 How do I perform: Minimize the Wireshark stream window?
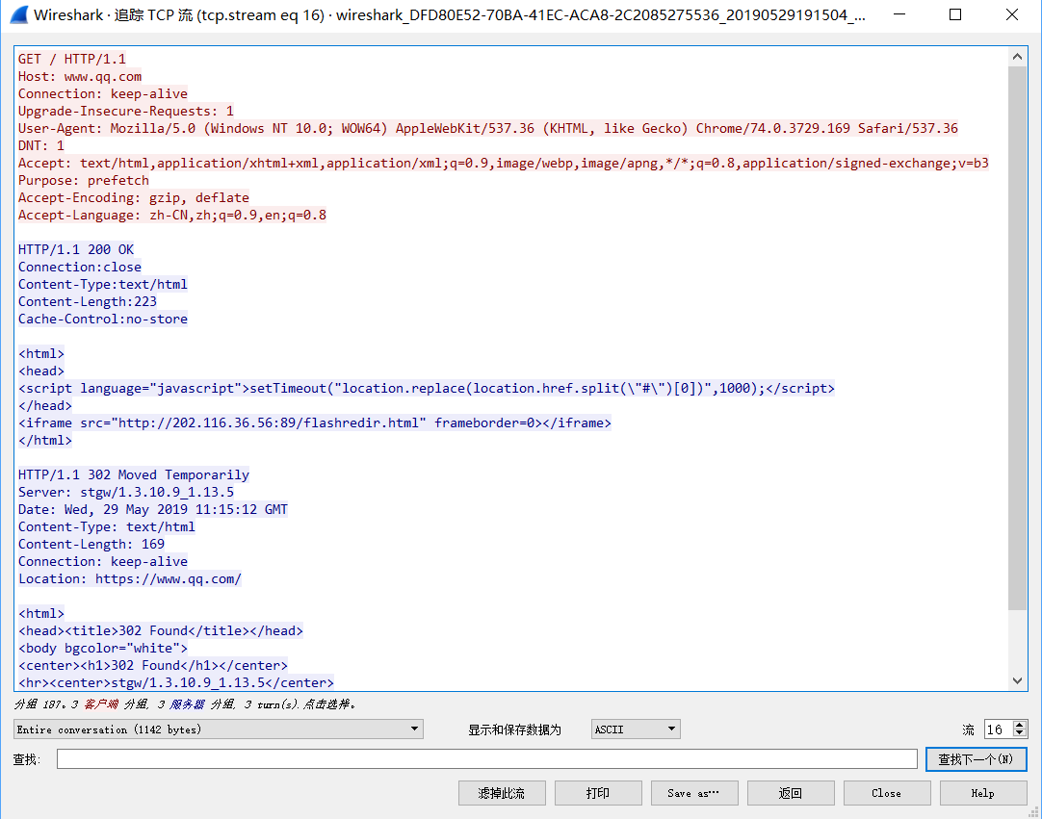[x=899, y=14]
